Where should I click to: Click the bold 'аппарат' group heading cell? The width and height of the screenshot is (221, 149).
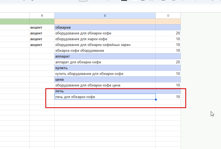click(105, 56)
